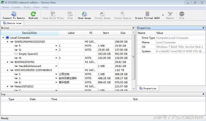Click the Drives list scrollbar down arrow
Screen dimensions: 206x121
tap(134, 89)
